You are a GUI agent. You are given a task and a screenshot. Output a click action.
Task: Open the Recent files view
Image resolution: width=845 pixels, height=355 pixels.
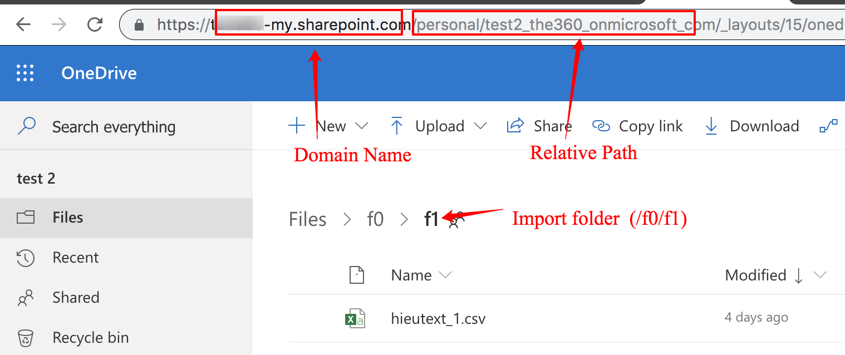coord(75,258)
